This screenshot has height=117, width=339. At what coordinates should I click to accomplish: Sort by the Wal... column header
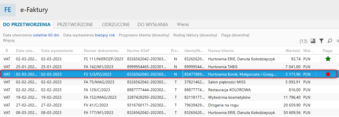click(x=308, y=51)
